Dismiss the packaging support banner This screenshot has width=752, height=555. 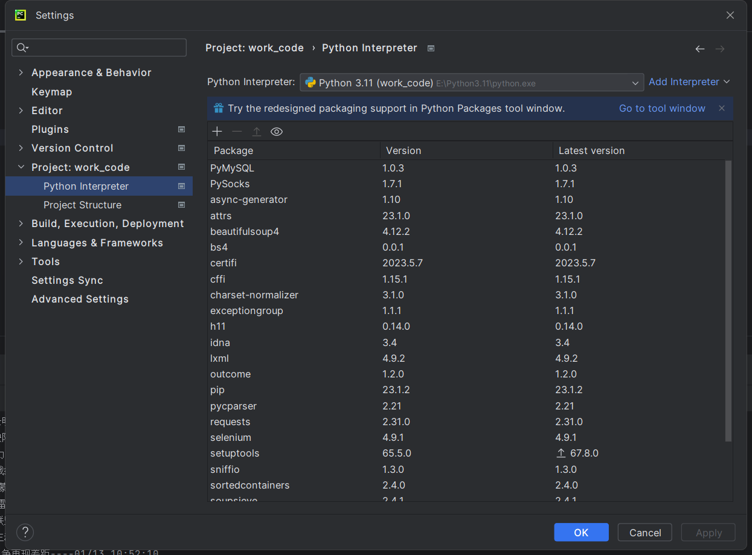coord(722,108)
